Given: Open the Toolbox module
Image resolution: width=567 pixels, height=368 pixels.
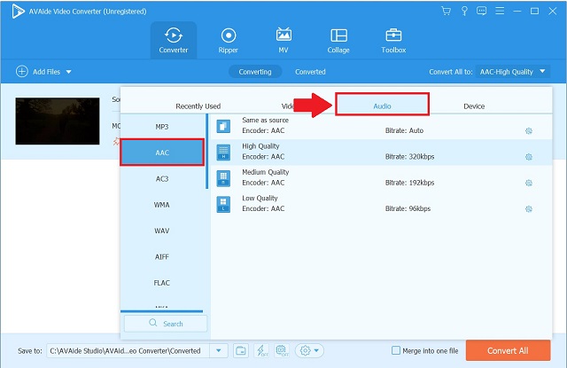Looking at the screenshot, I should [x=393, y=40].
